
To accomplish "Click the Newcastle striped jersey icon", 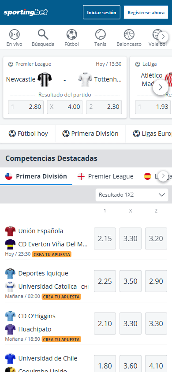I will click(x=45, y=79).
